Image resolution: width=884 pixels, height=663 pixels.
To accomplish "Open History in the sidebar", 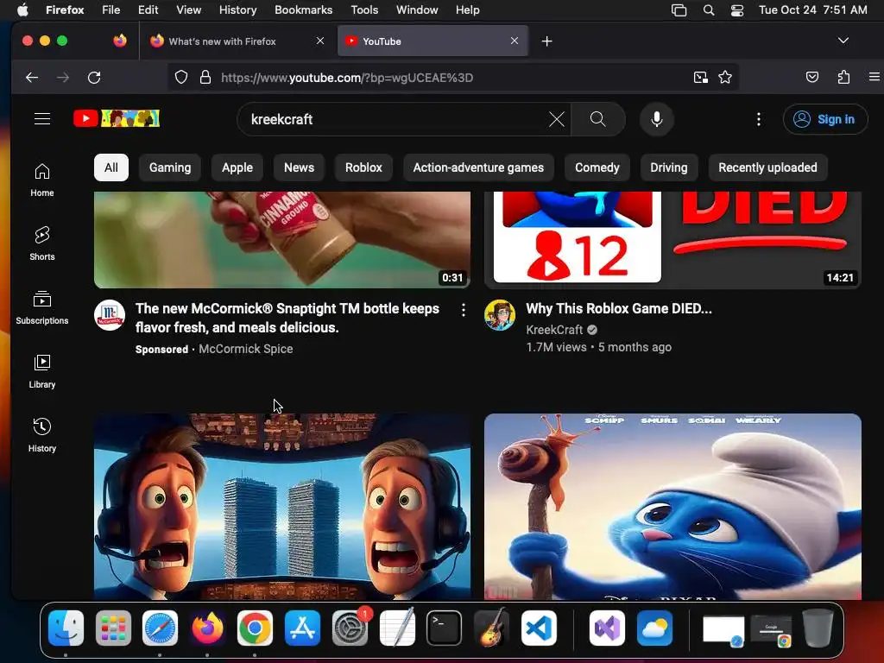I will click(42, 435).
